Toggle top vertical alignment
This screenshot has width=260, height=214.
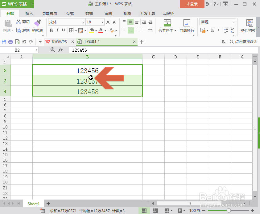[124, 22]
